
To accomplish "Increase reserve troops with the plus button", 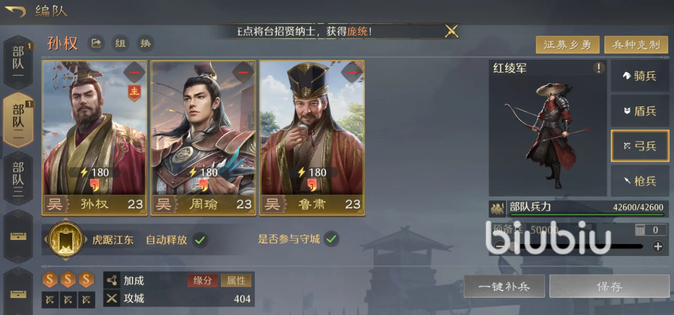I will [x=658, y=246].
